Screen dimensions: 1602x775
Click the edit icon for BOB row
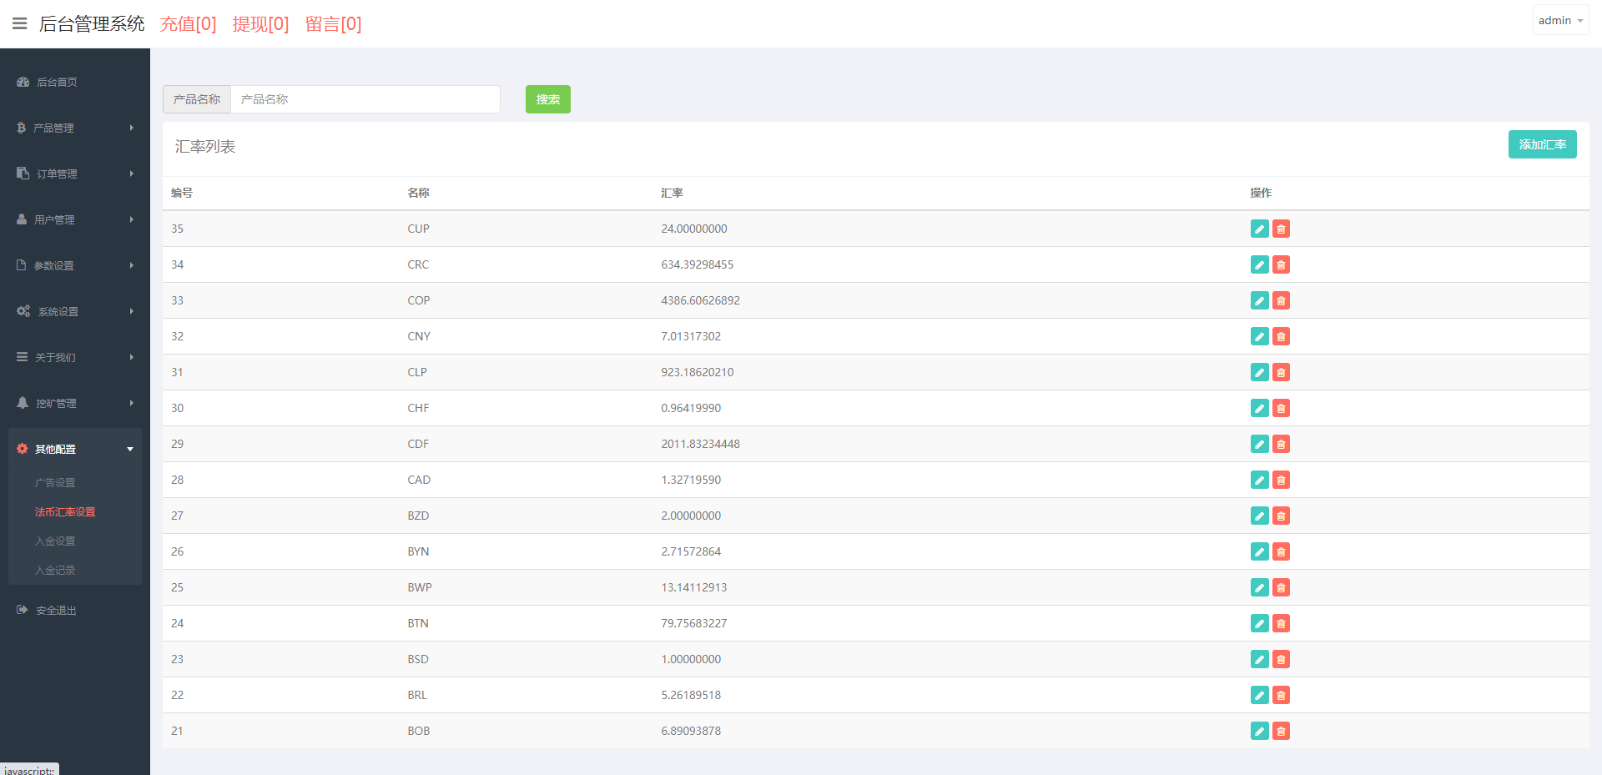click(x=1259, y=731)
